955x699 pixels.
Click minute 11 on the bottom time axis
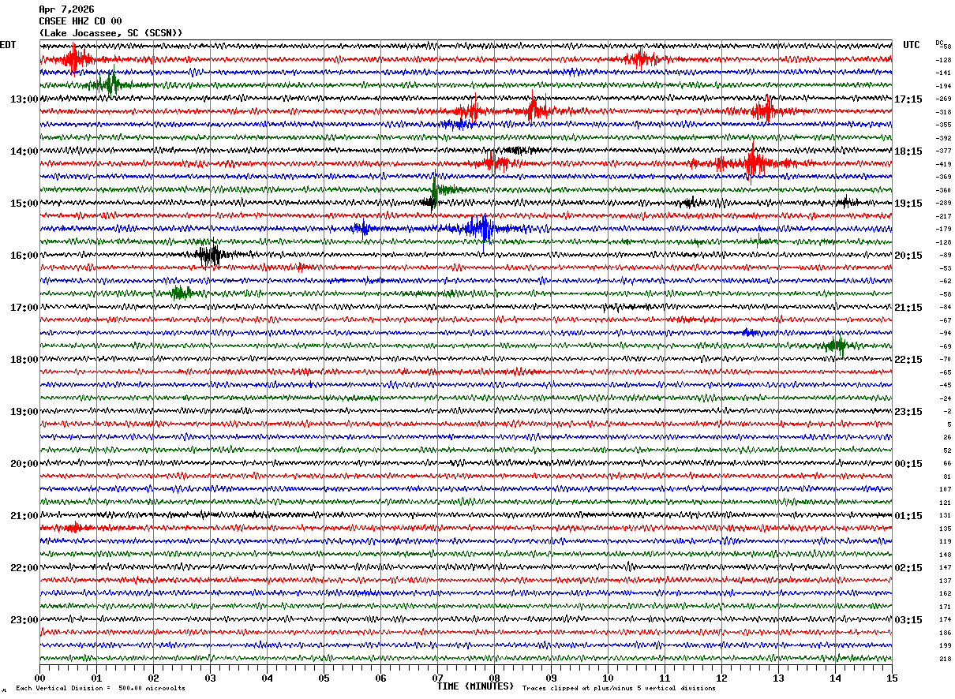pyautogui.click(x=665, y=678)
